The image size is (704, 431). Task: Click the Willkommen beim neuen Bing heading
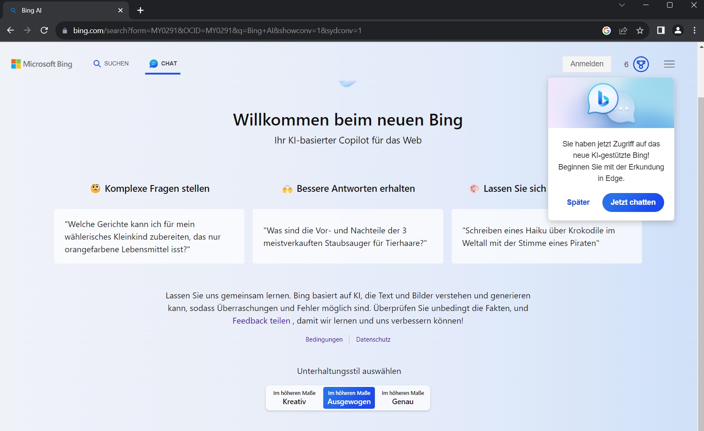(348, 120)
